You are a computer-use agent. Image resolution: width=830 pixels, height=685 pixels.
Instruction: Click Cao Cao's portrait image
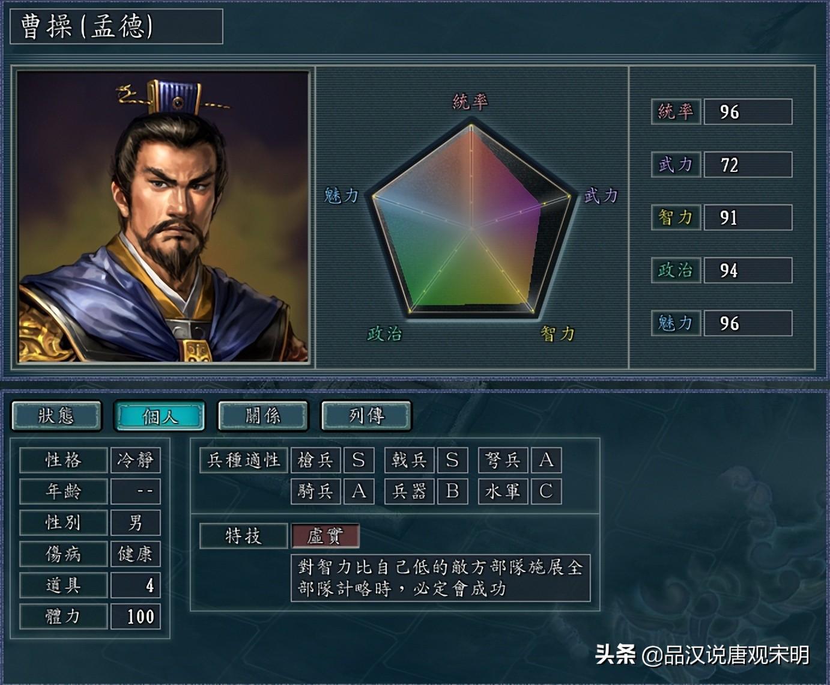pyautogui.click(x=163, y=217)
